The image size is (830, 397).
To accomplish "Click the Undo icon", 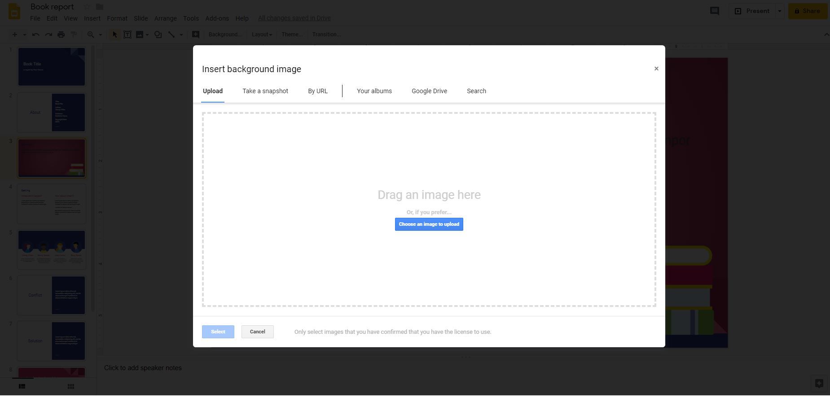I will [36, 35].
